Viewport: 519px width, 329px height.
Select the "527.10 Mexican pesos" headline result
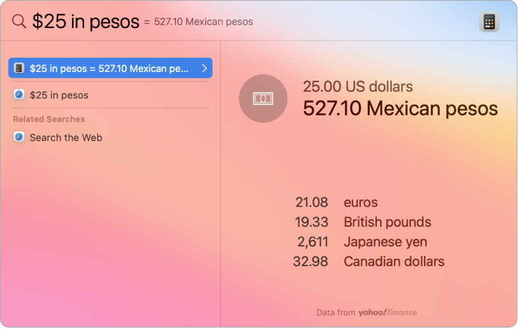(400, 109)
